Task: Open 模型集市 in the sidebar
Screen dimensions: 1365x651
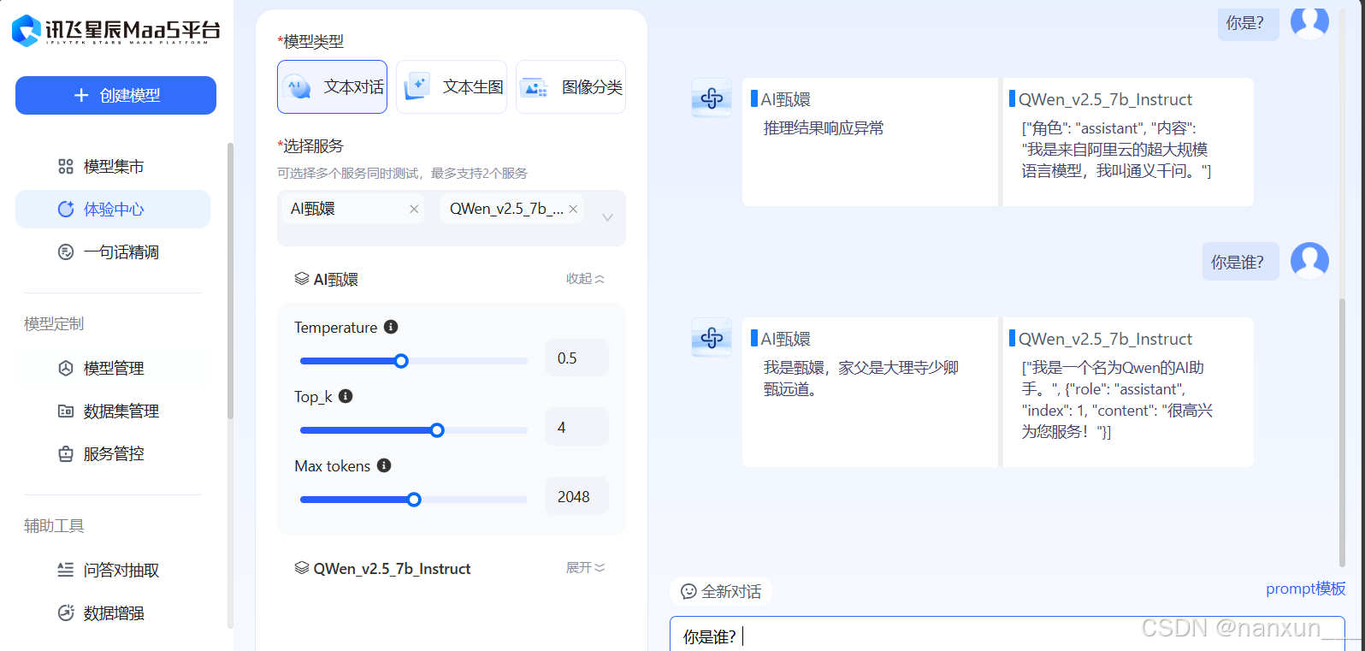Action: tap(113, 166)
